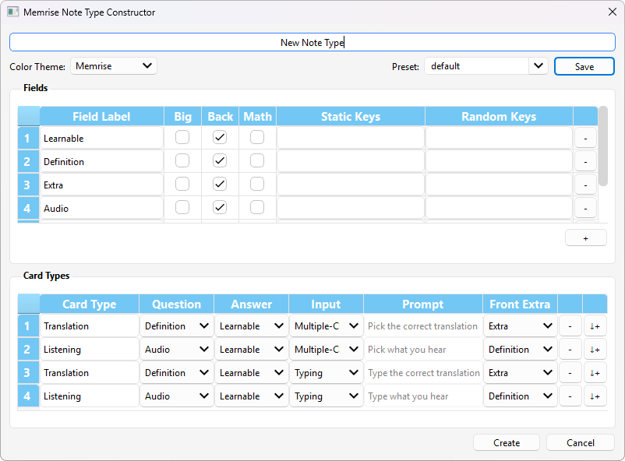Duplicate card type row 3 below

pos(595,372)
